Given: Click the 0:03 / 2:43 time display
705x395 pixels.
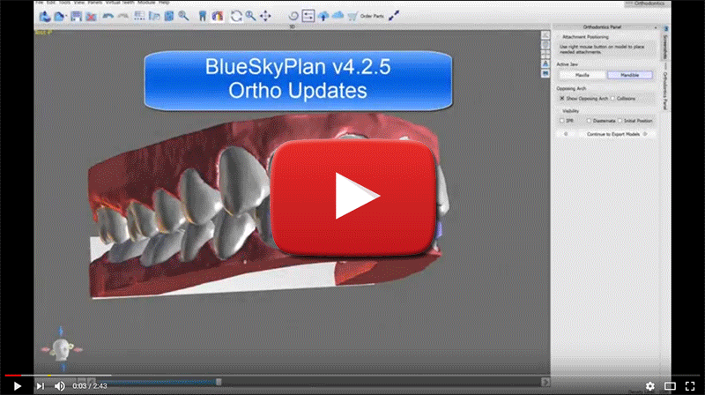Looking at the screenshot, I should (x=90, y=386).
